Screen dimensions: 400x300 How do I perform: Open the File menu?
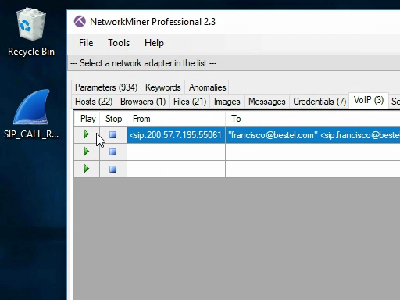tap(86, 43)
